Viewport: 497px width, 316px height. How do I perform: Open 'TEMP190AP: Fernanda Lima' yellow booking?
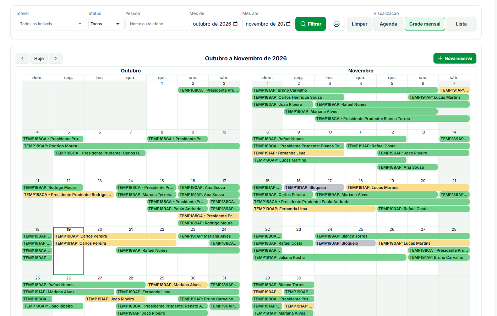[x=314, y=209]
